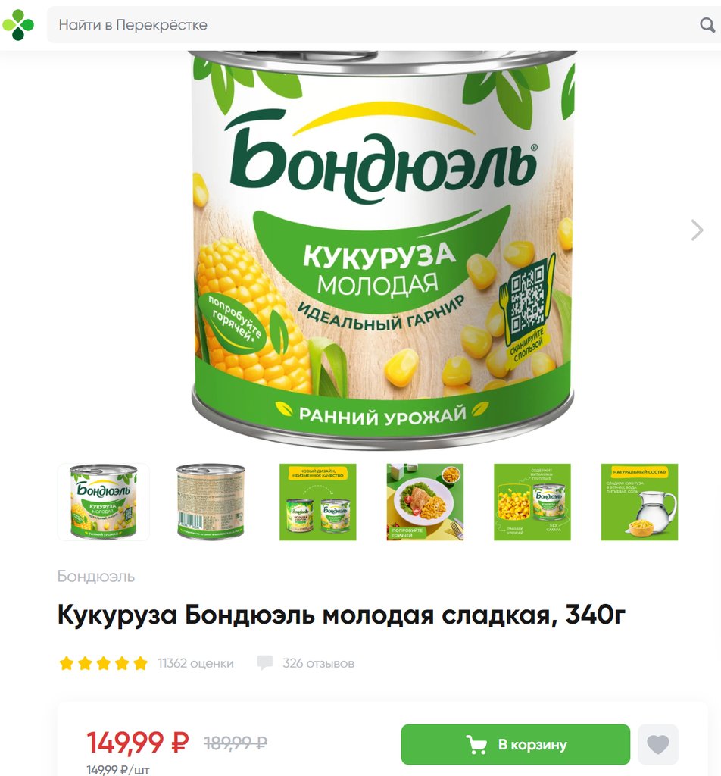
Task: Select the front can thumbnail
Action: (103, 502)
